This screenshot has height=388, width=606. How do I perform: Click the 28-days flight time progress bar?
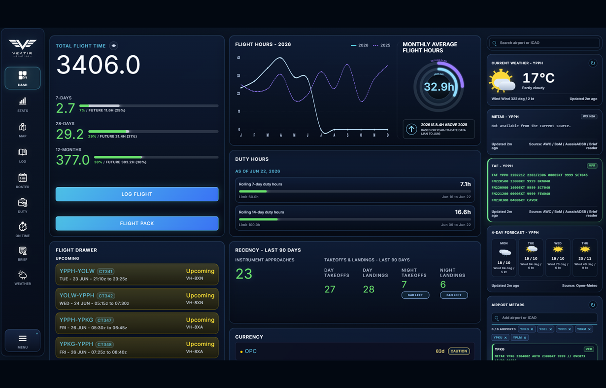(x=153, y=132)
